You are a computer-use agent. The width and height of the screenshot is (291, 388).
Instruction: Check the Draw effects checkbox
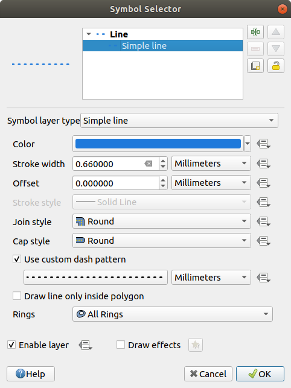121,345
